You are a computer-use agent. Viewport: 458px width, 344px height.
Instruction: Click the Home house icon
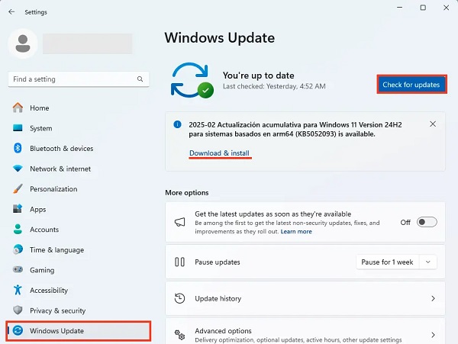[x=18, y=108]
